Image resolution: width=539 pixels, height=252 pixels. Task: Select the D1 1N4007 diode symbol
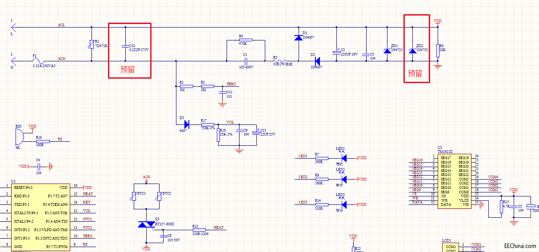298,38
